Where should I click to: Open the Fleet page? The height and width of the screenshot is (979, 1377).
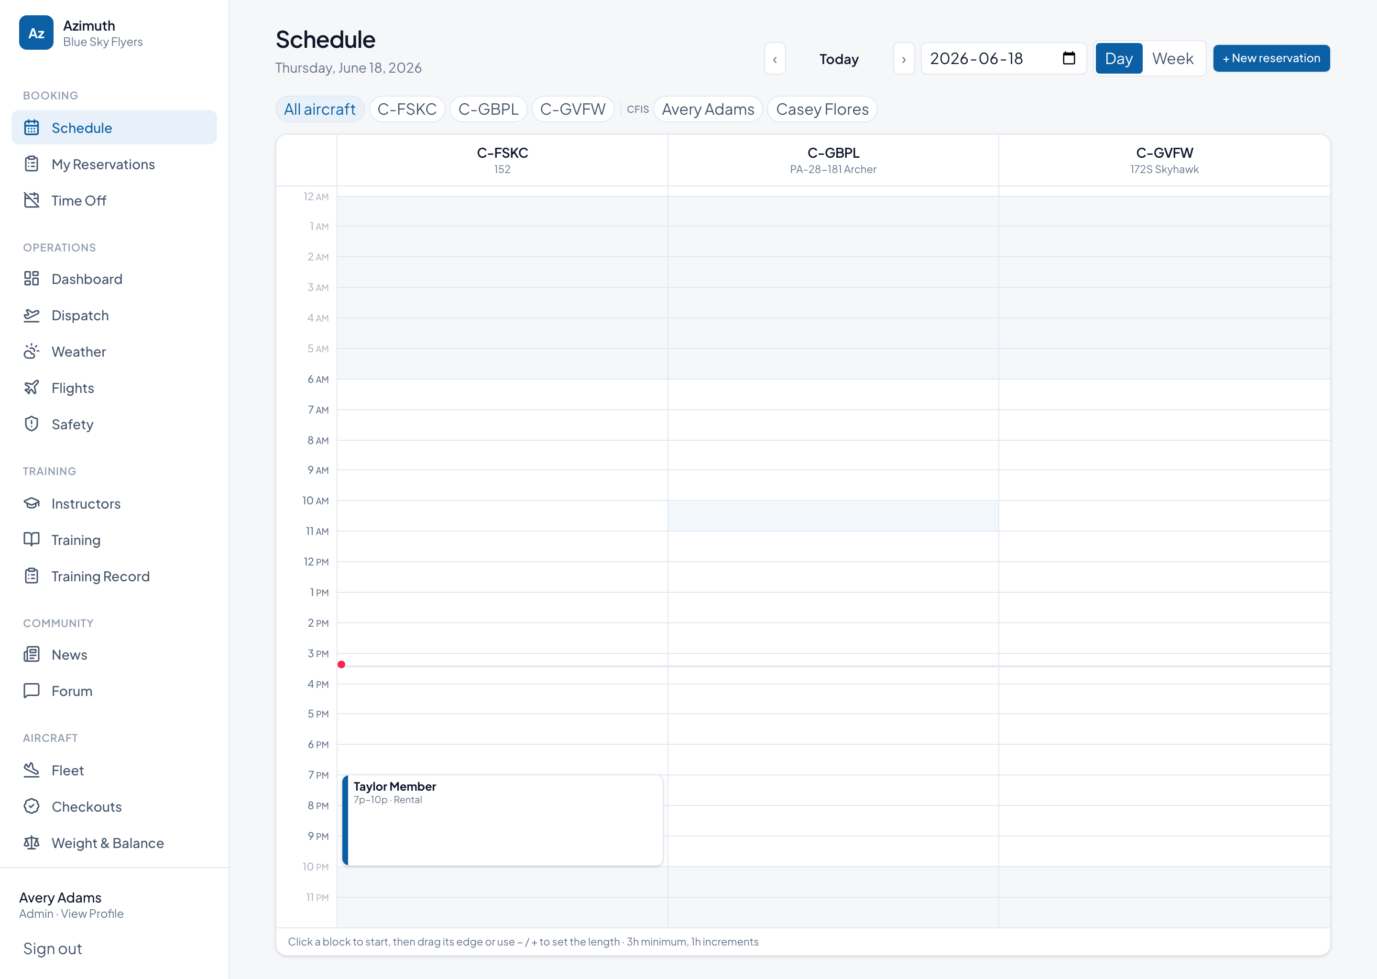coord(114,771)
